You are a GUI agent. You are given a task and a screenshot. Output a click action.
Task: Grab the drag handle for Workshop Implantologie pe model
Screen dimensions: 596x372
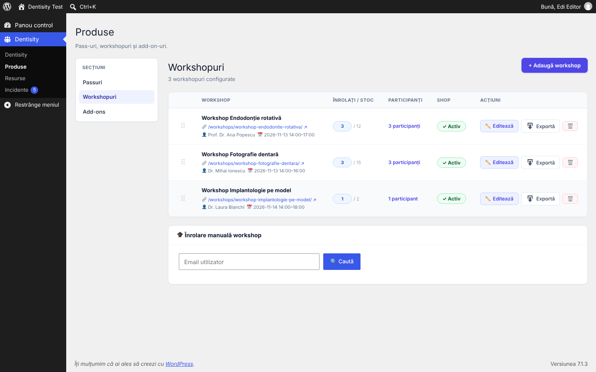[x=183, y=198]
